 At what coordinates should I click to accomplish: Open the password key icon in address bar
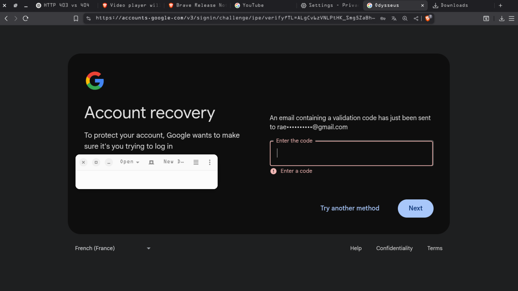click(x=383, y=19)
